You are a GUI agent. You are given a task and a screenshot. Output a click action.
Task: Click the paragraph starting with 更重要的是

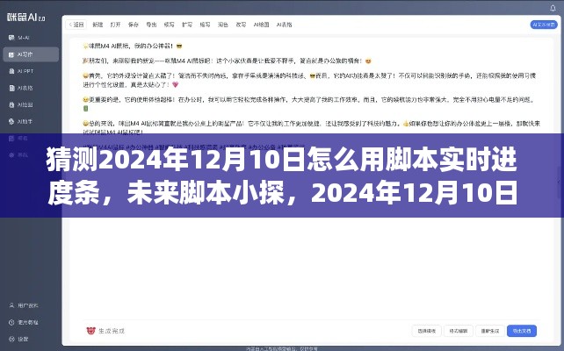308,104
